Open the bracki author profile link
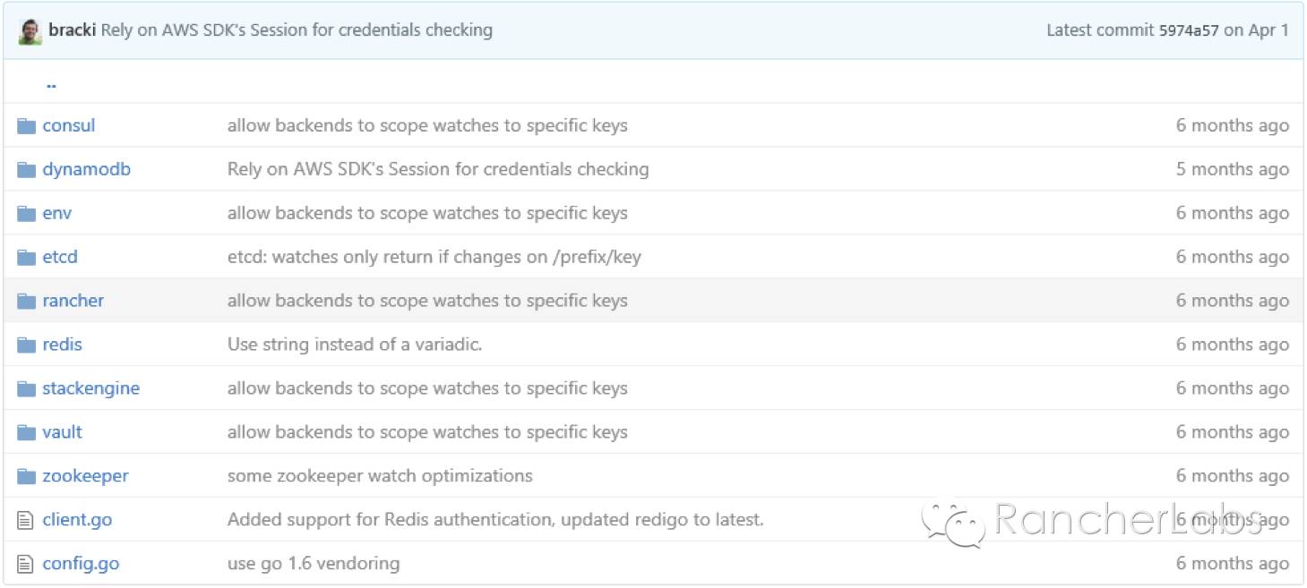Image resolution: width=1307 pixels, height=588 pixels. pyautogui.click(x=73, y=30)
